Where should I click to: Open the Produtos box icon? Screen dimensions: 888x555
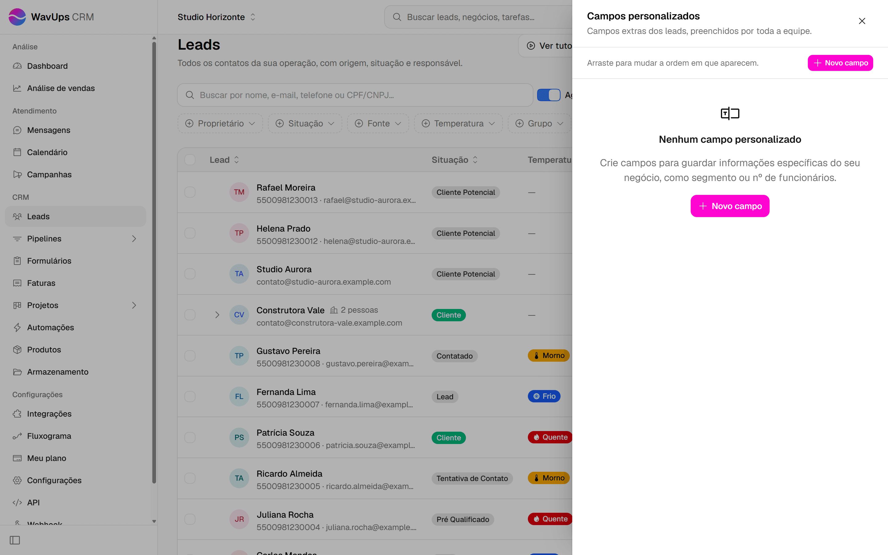tap(17, 349)
